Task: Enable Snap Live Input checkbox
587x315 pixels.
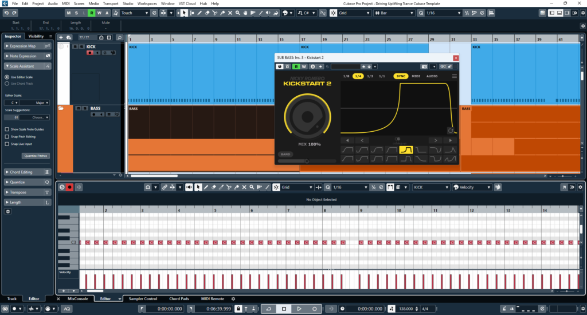Action: coord(7,144)
